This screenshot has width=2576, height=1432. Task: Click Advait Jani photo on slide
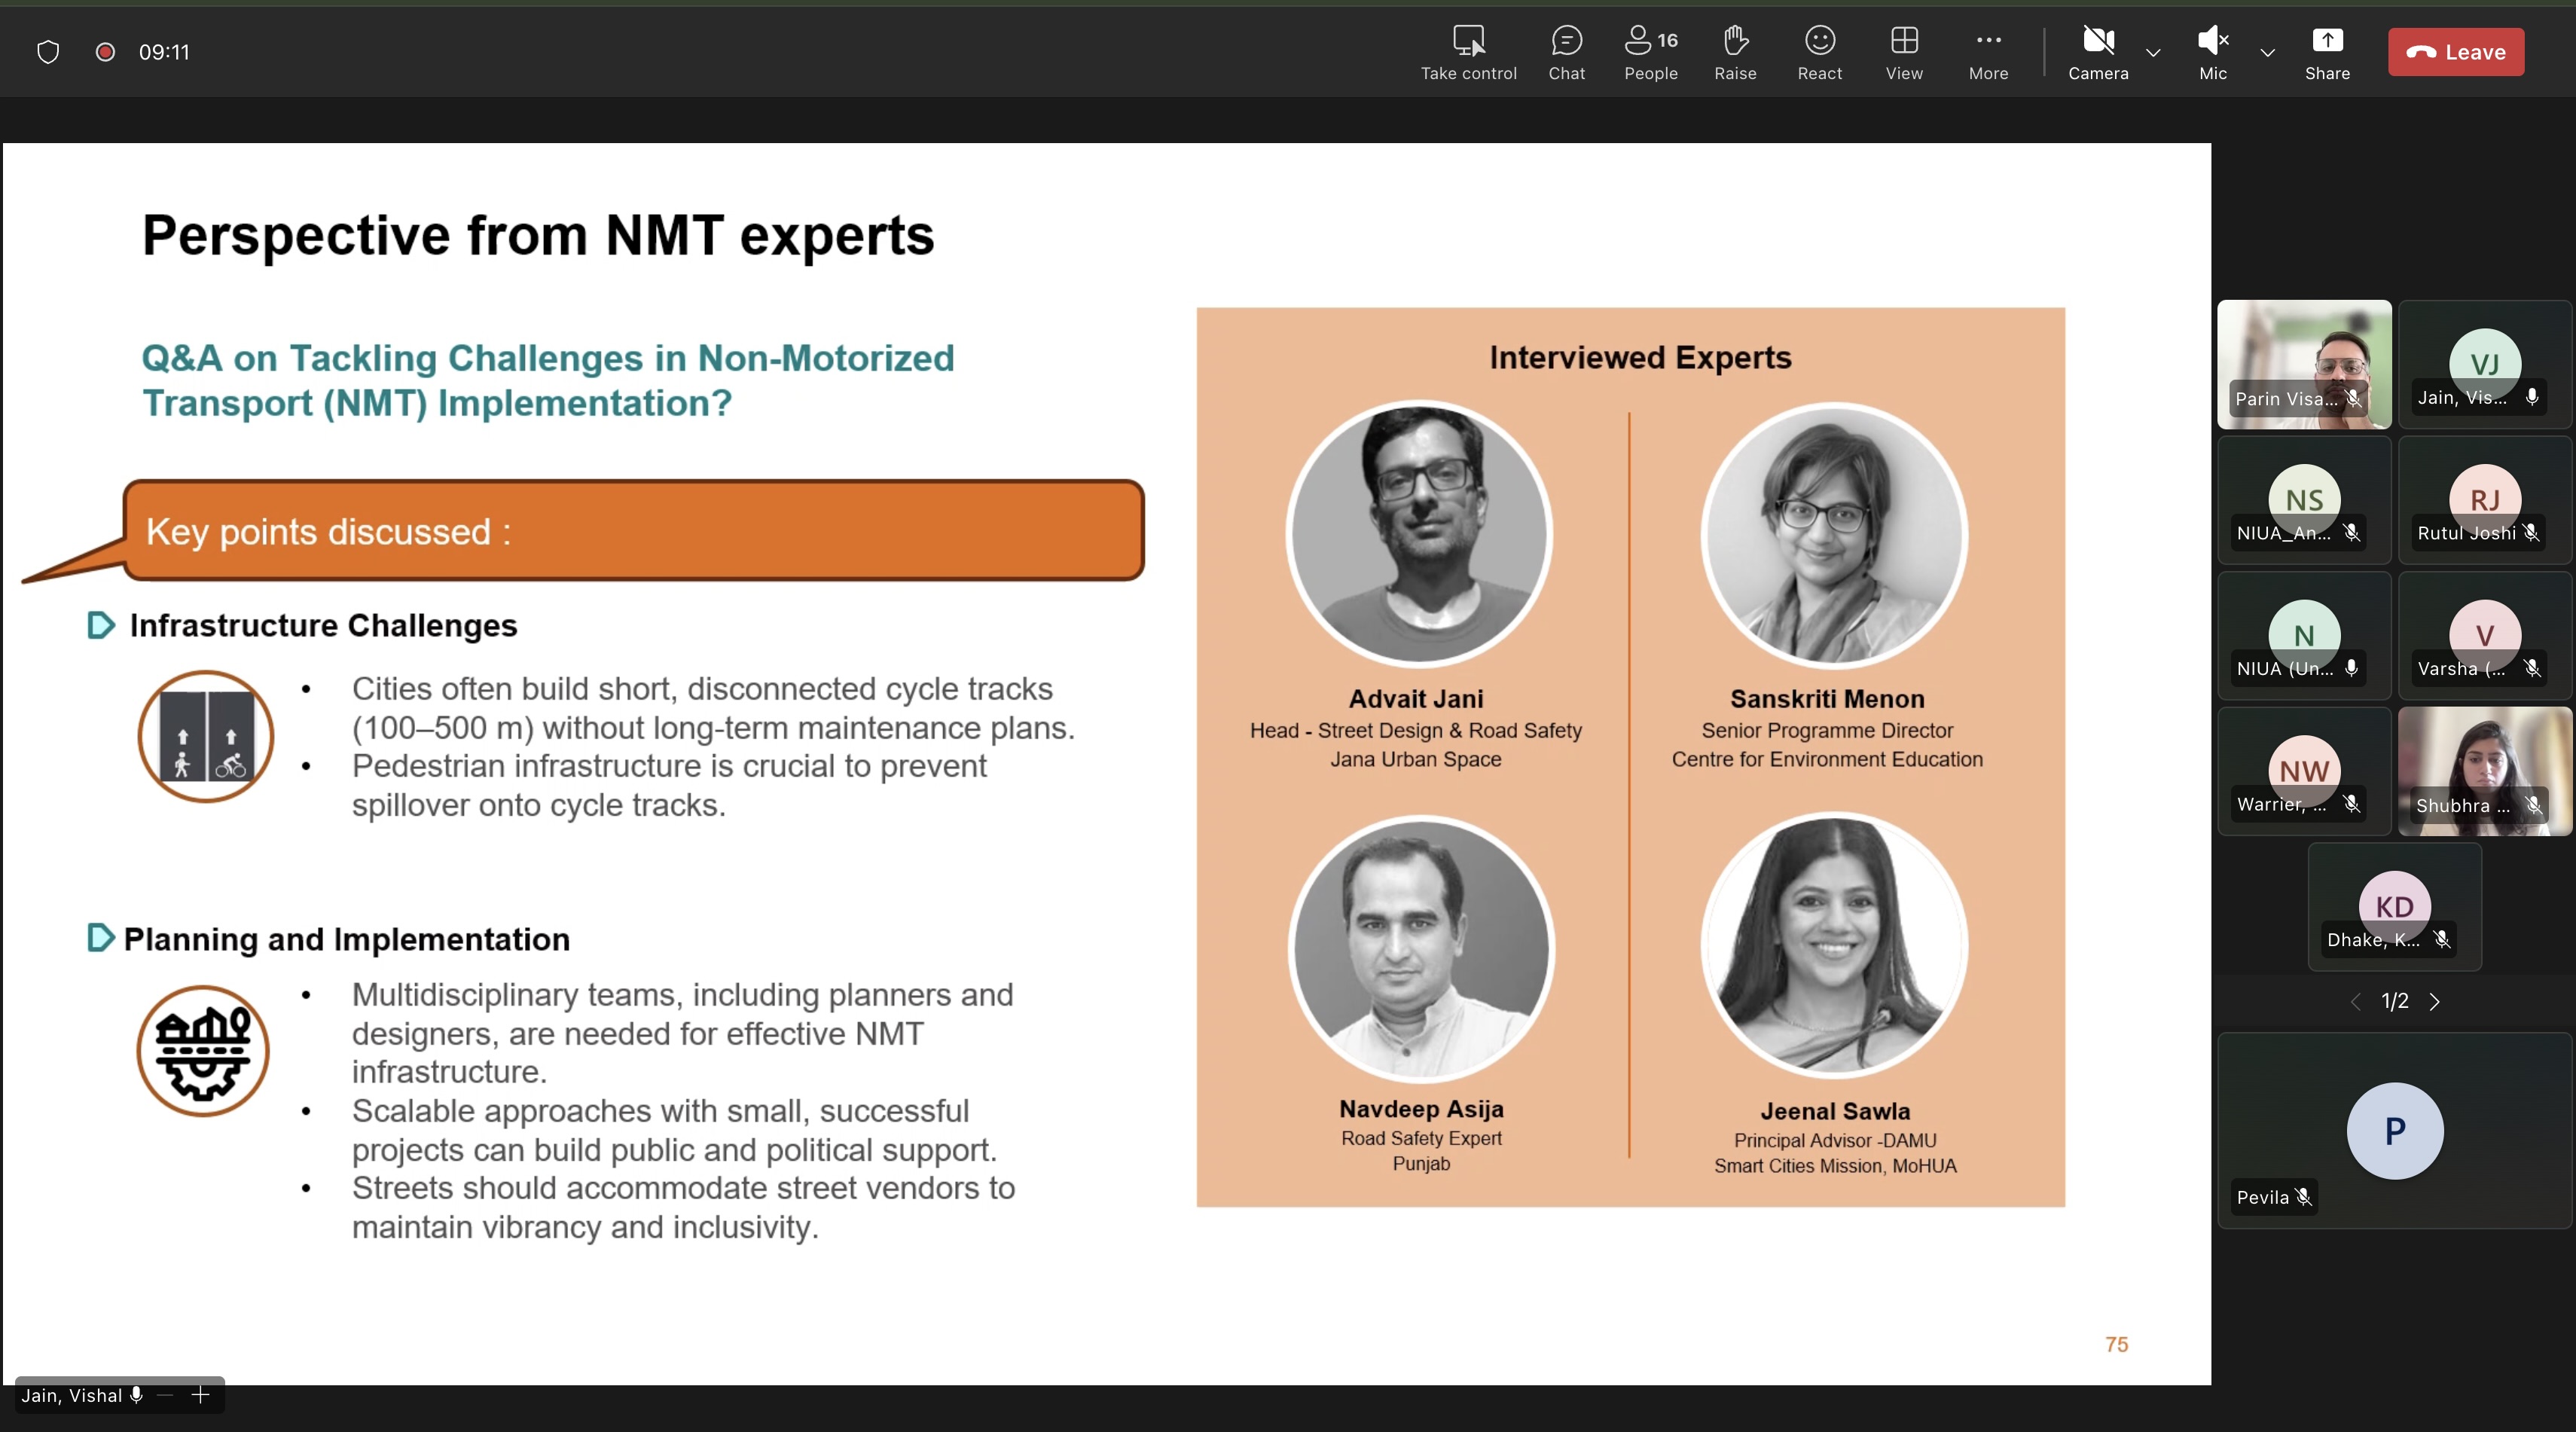point(1418,533)
